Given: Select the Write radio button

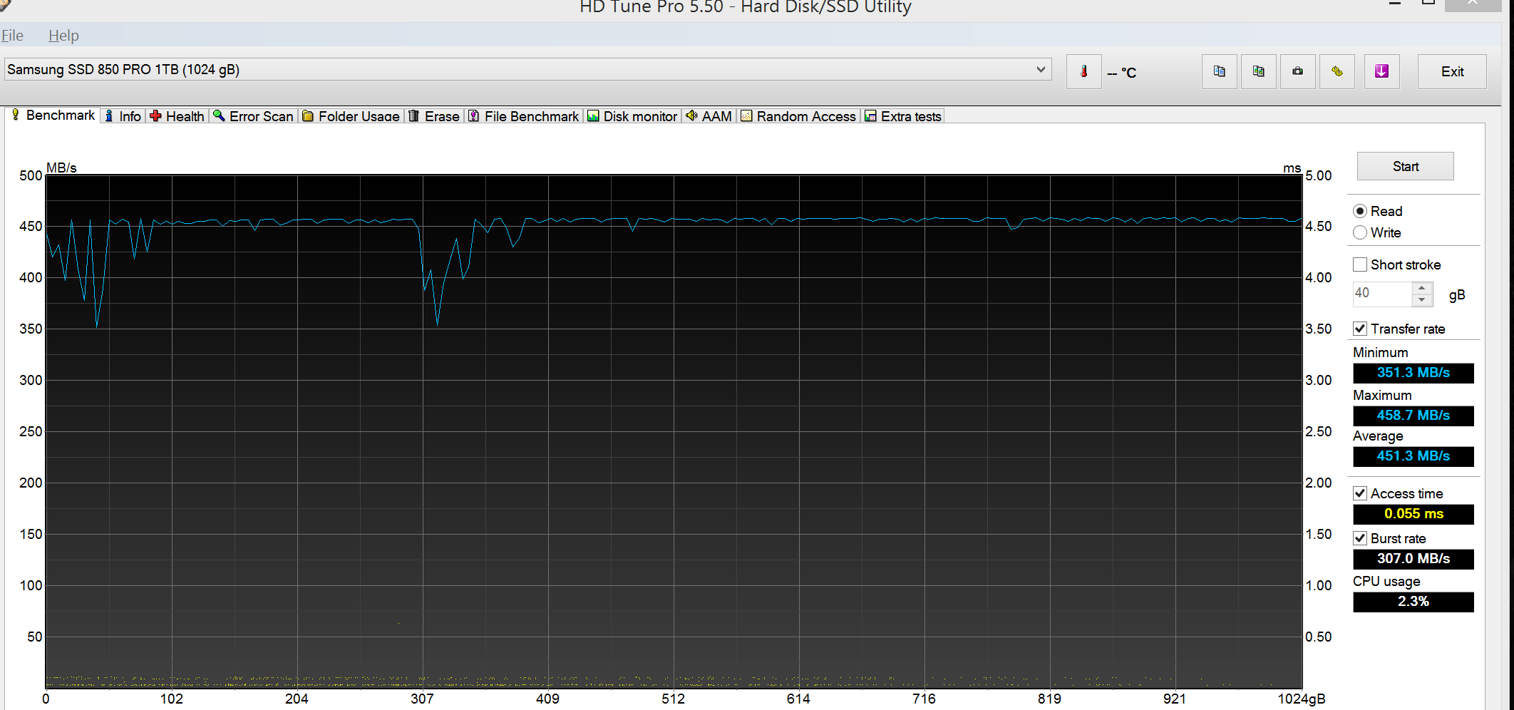Looking at the screenshot, I should (1360, 232).
